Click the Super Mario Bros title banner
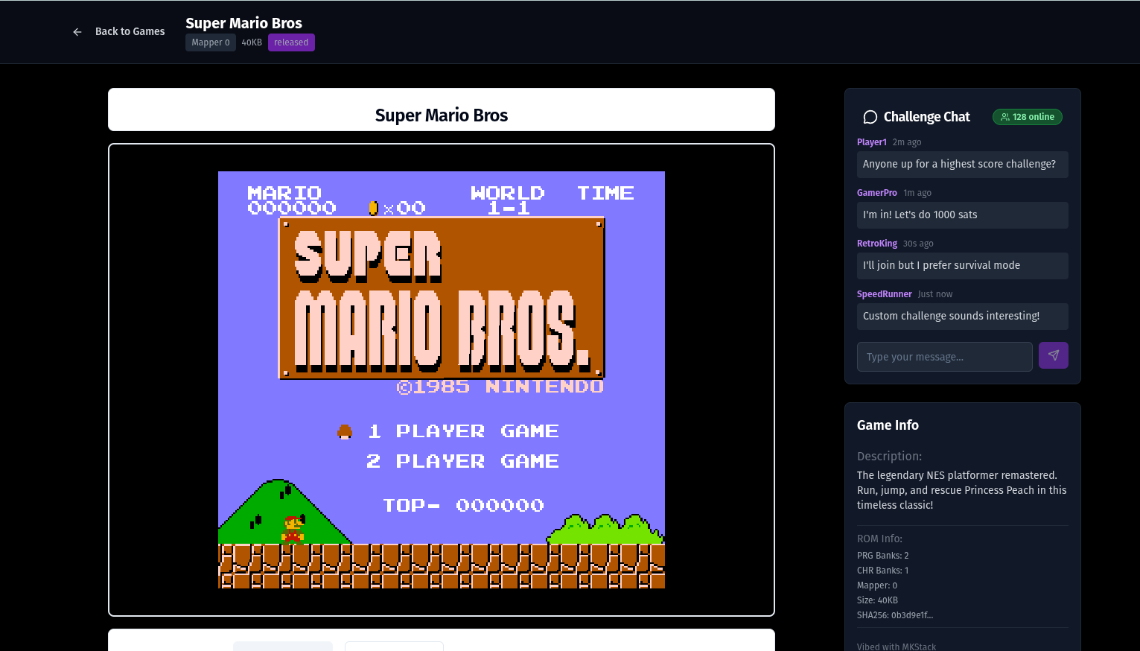Image resolution: width=1140 pixels, height=651 pixels. coord(441,115)
